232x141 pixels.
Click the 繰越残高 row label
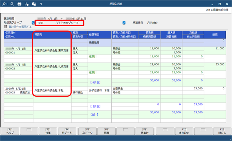94,43
